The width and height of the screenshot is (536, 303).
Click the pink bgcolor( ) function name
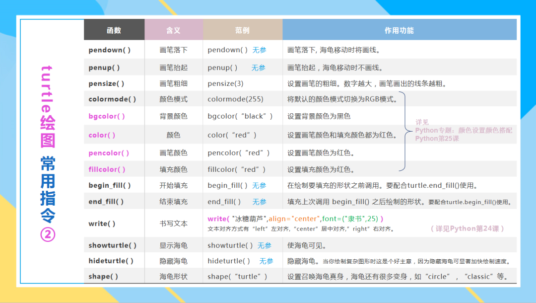(107, 116)
